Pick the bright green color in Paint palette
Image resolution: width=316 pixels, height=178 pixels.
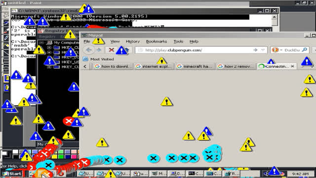point(61,156)
